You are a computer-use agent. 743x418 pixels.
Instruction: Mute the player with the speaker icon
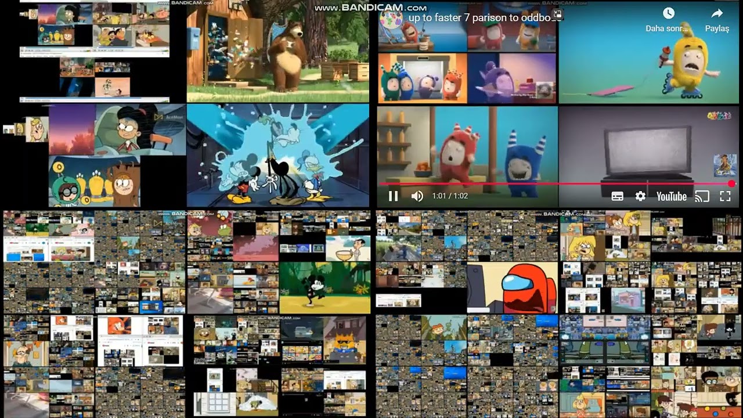coord(417,196)
